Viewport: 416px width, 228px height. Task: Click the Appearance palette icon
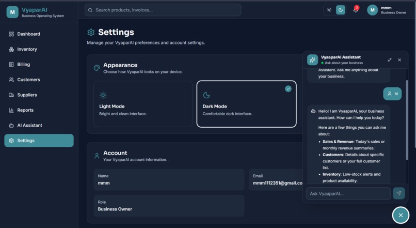tap(97, 68)
